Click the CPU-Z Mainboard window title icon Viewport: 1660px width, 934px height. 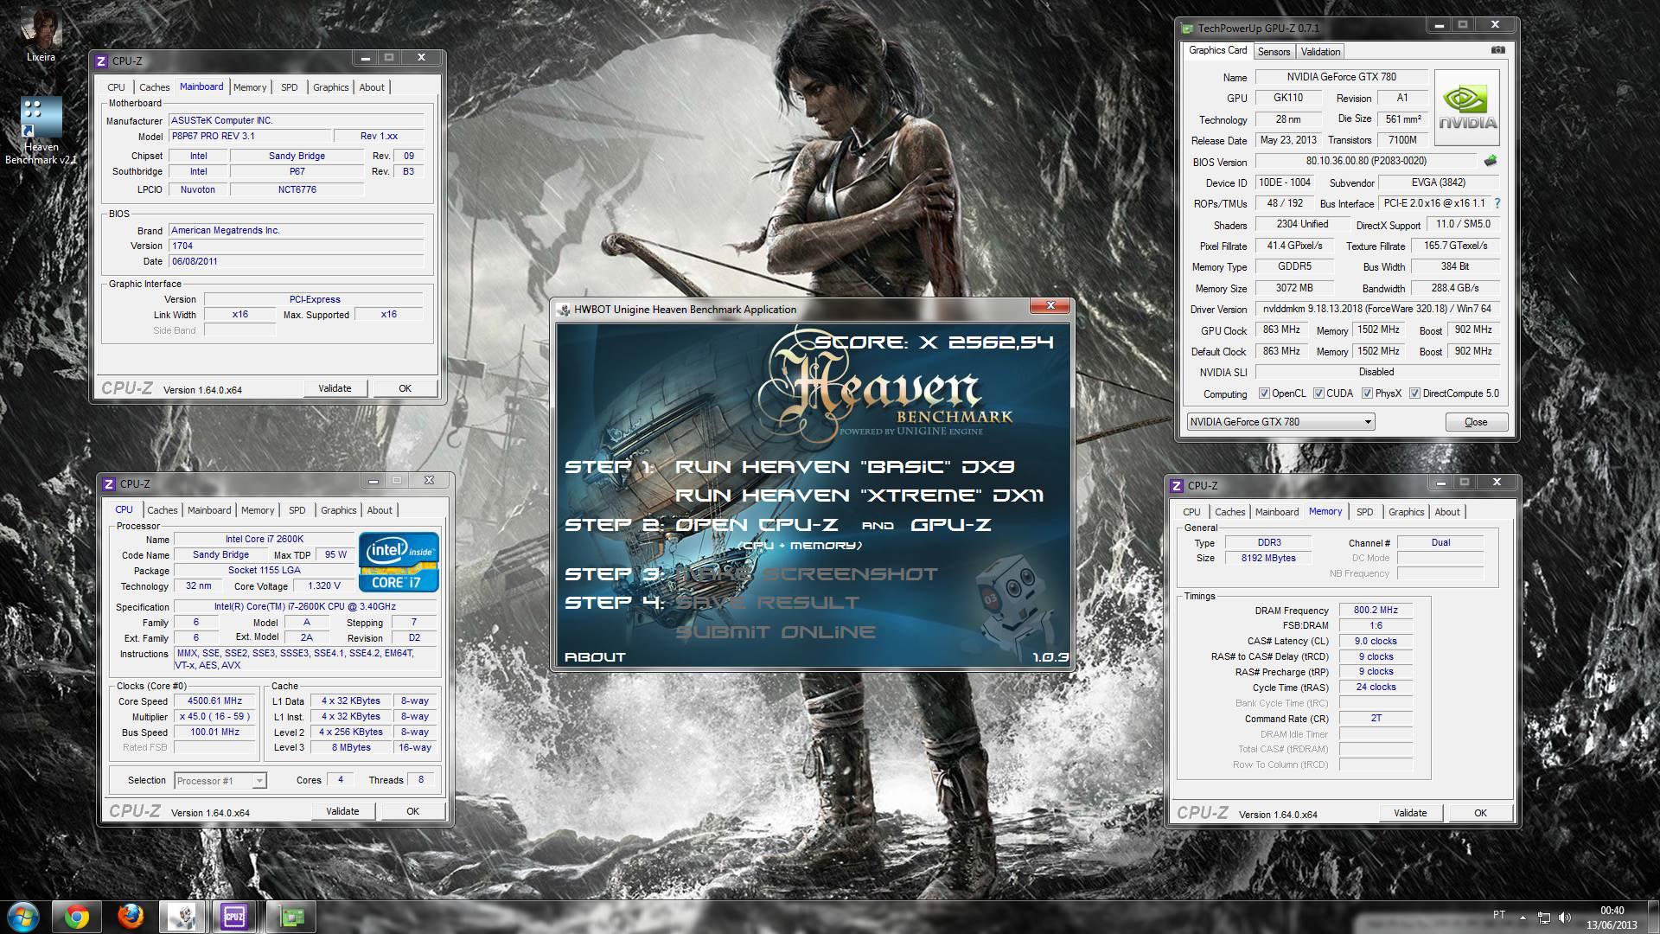coord(101,61)
